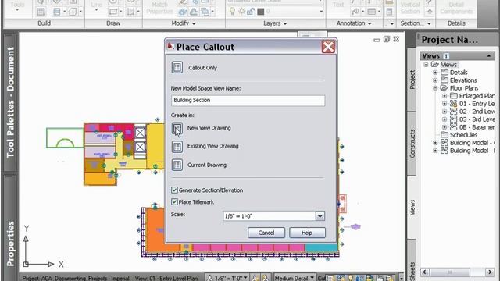The width and height of the screenshot is (500, 281).
Task: Toggle Place Titlemark checkbox
Action: [174, 201]
